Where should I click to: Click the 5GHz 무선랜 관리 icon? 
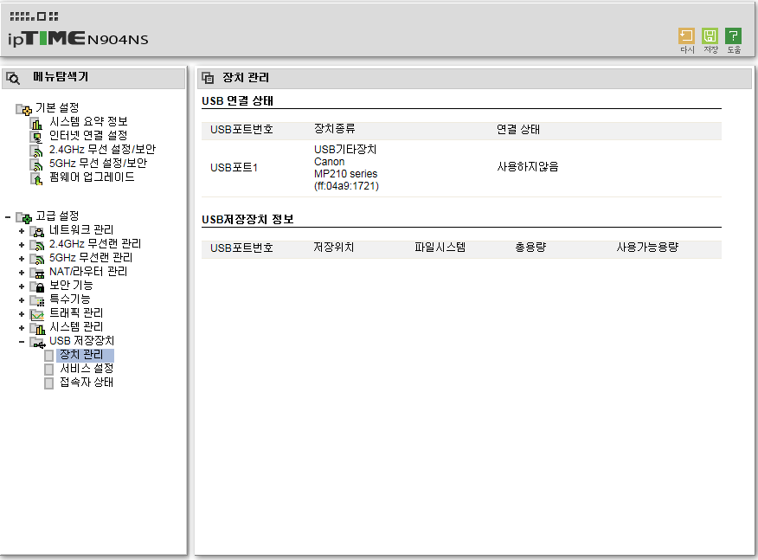tap(37, 259)
